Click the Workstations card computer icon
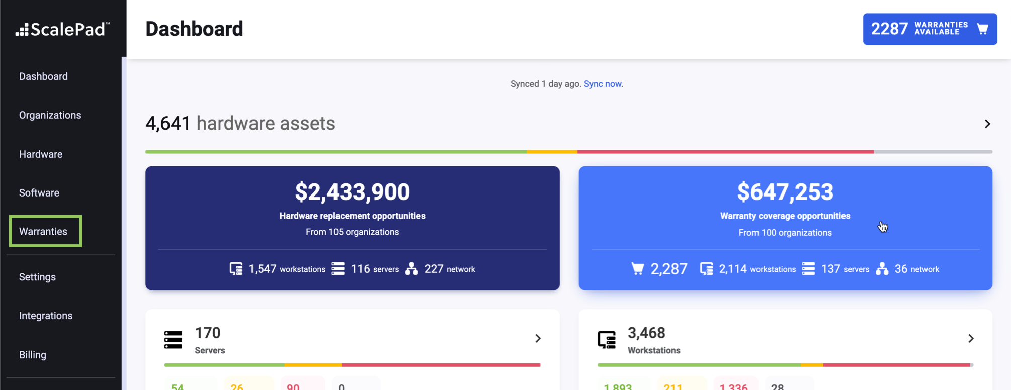This screenshot has width=1011, height=390. pos(607,340)
